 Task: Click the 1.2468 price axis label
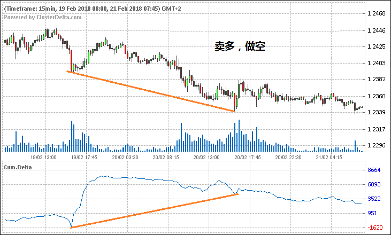[x=377, y=13]
